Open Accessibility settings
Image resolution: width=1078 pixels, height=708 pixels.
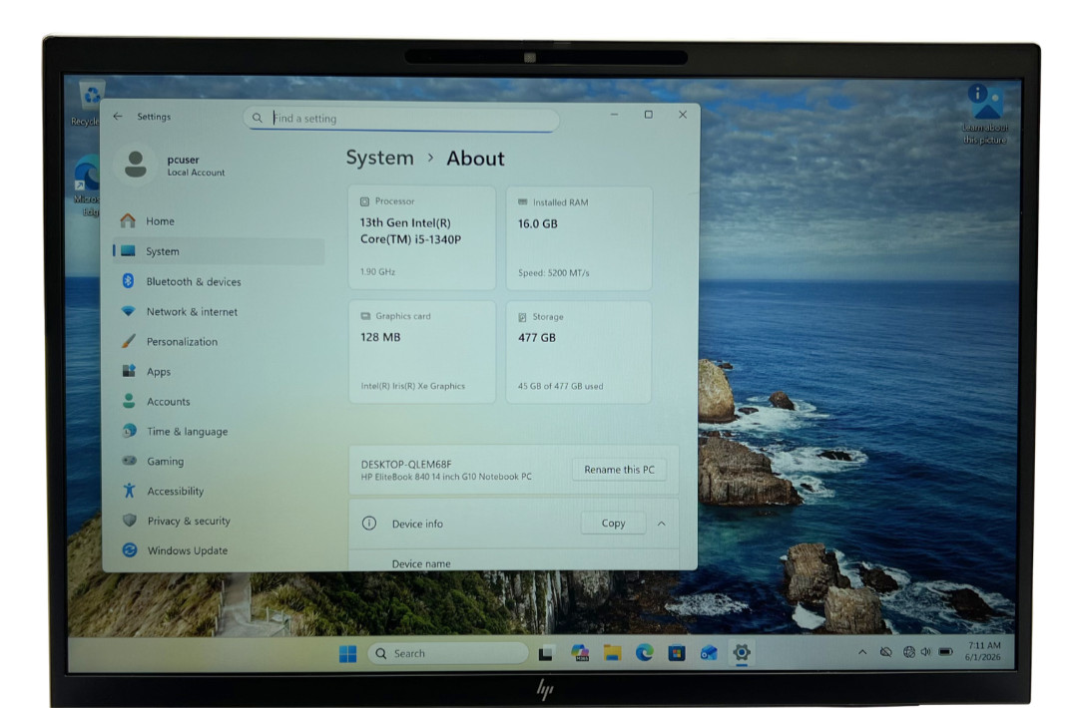click(219, 491)
